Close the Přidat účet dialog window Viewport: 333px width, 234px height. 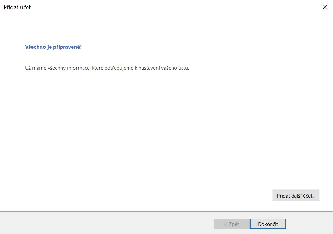tap(325, 7)
